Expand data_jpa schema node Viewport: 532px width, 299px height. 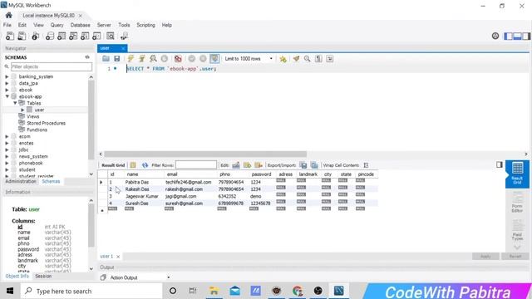(x=7, y=83)
